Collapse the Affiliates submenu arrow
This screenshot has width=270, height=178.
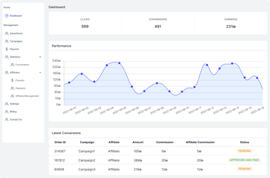coord(40,72)
